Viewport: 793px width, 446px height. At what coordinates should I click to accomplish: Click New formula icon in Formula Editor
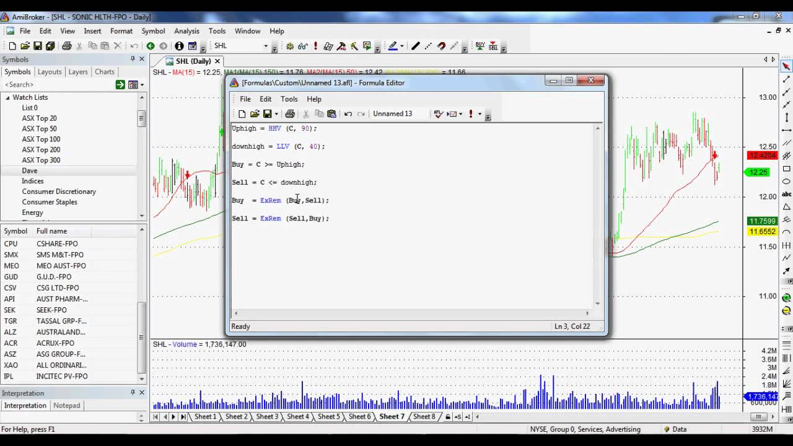[242, 114]
